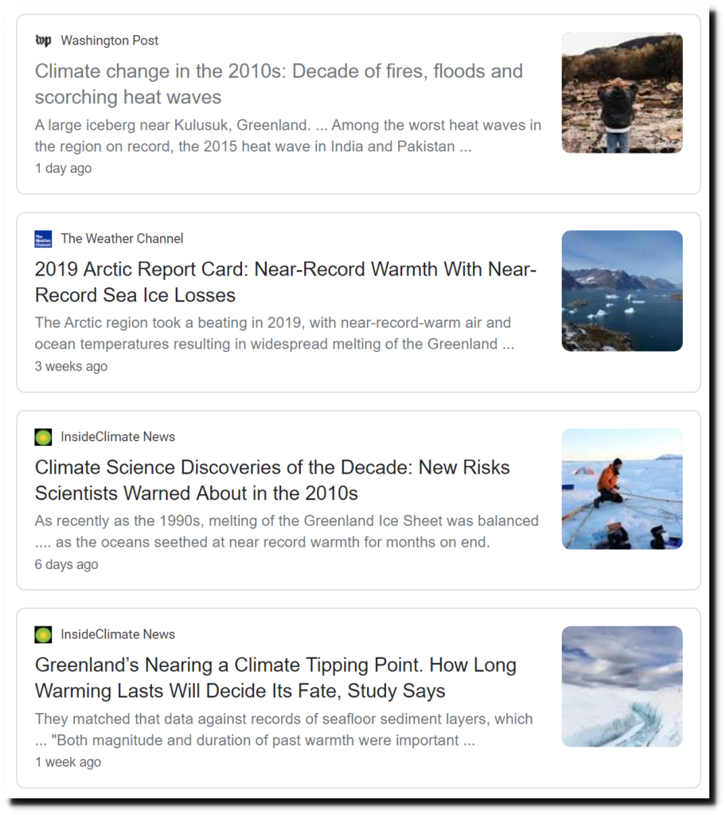
Task: Open 'Climate Science Discoveries of the Decade' article
Action: pyautogui.click(x=272, y=480)
